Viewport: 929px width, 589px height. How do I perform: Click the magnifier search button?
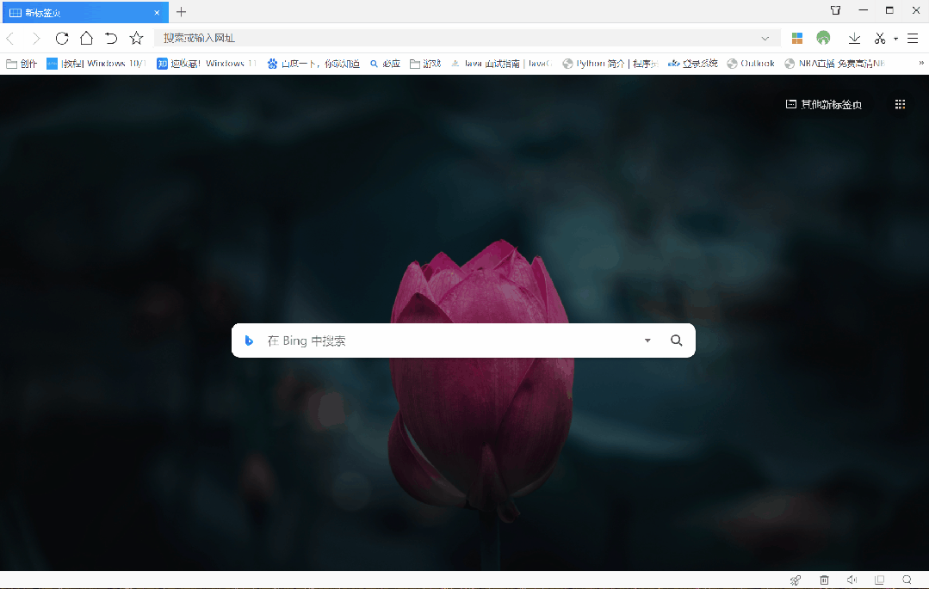pyautogui.click(x=676, y=341)
